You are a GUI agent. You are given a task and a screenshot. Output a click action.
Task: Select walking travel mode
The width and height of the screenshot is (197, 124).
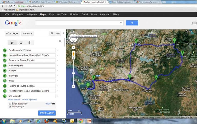point(29,43)
